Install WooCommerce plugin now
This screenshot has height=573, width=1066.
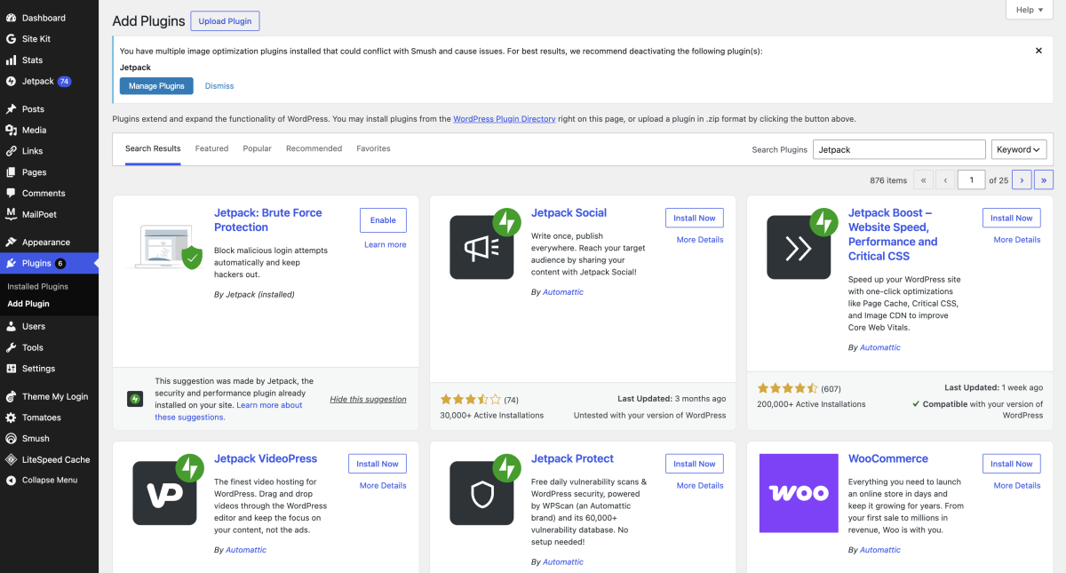pos(1012,464)
